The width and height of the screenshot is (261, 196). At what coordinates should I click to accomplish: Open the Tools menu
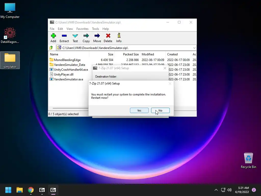[95, 29]
